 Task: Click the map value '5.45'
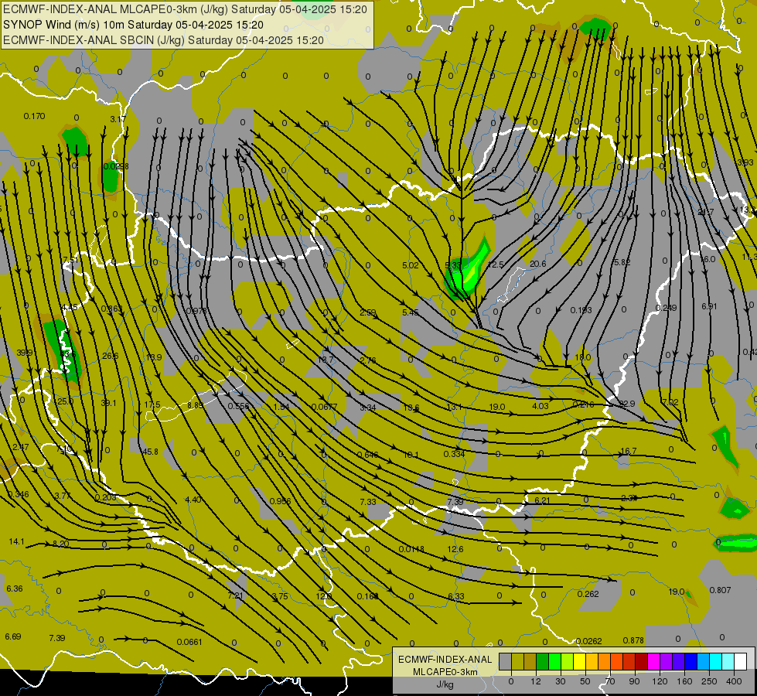click(x=411, y=313)
